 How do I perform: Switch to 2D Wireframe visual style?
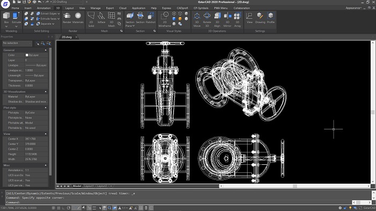click(164, 19)
